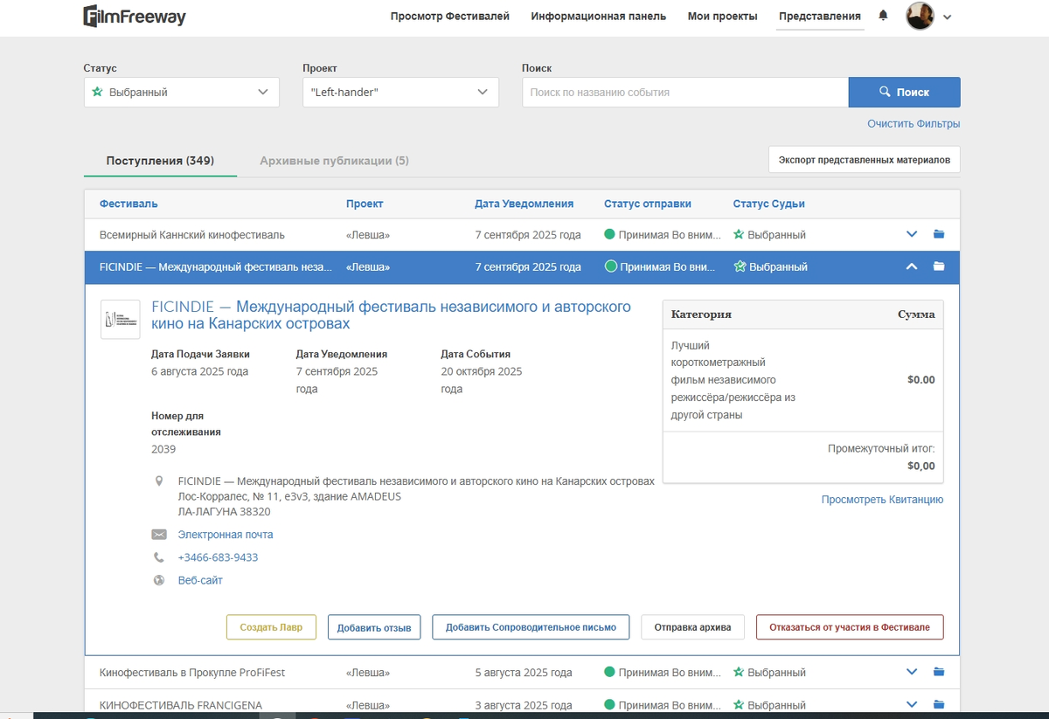Image resolution: width=1049 pixels, height=719 pixels.
Task: Open the Веб-сайт link
Action: [x=200, y=580]
